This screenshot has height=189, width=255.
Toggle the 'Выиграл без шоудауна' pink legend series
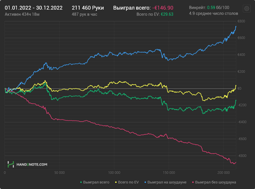[x=214, y=182]
